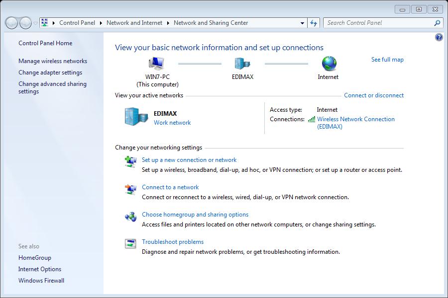448x298 pixels.
Task: Close the Network and Sharing Center window
Action: 435,9
